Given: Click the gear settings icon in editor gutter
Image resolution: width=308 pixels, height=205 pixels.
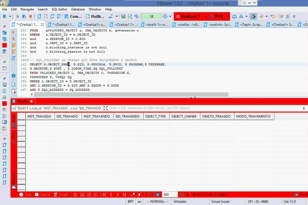Looking at the screenshot, I should pyautogui.click(x=13, y=76).
